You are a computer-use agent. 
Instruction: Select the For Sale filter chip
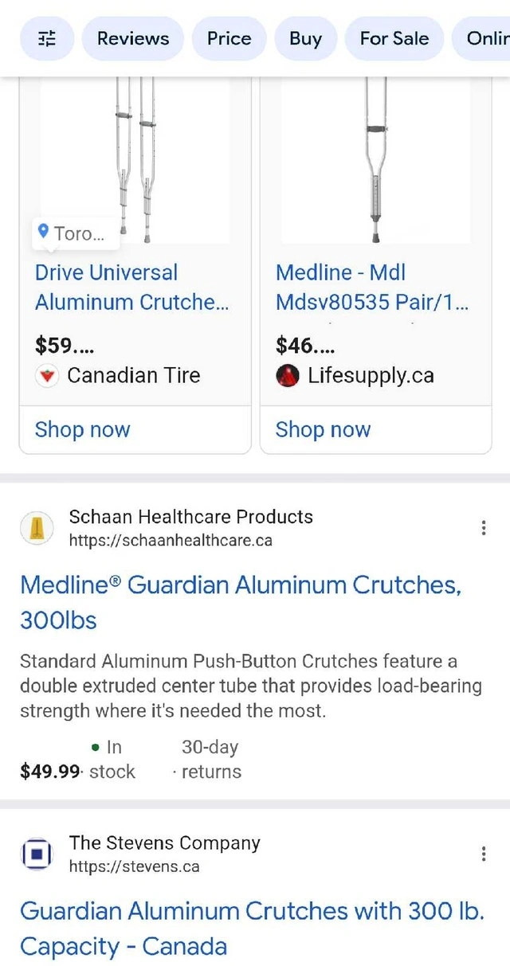pyautogui.click(x=394, y=38)
